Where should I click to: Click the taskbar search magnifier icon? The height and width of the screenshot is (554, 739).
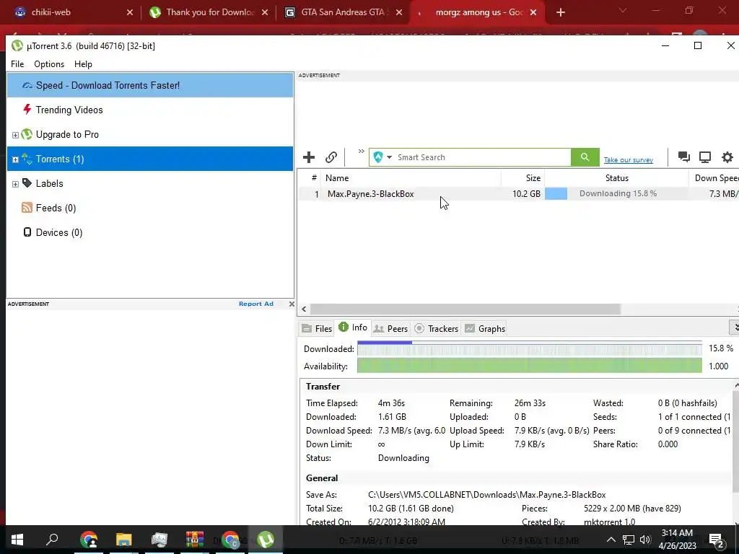52,540
